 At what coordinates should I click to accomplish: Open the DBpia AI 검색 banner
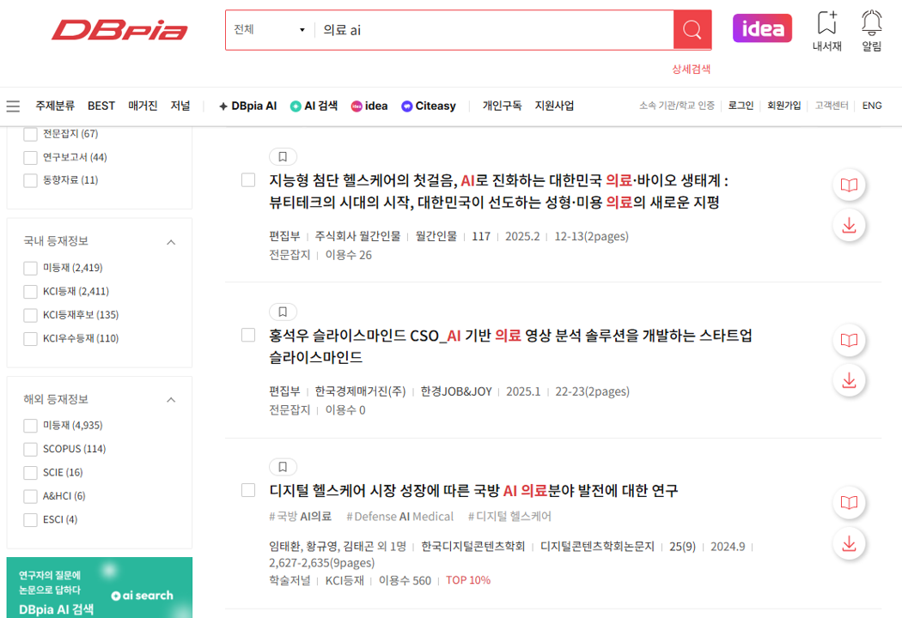100,588
